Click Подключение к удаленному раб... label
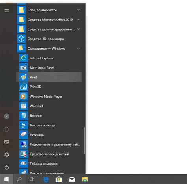This screenshot has height=184, width=187. [55, 145]
